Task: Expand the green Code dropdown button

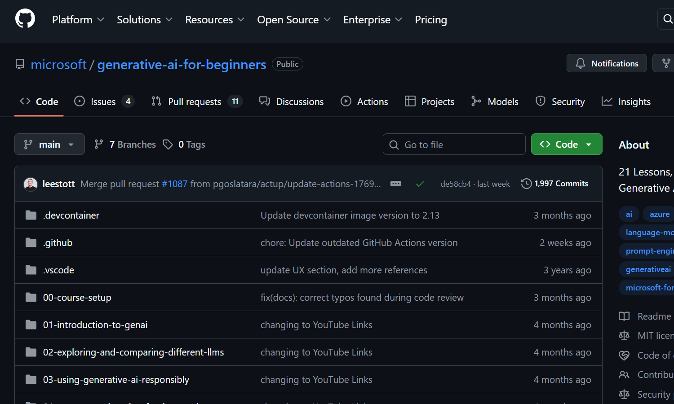Action: (566, 145)
